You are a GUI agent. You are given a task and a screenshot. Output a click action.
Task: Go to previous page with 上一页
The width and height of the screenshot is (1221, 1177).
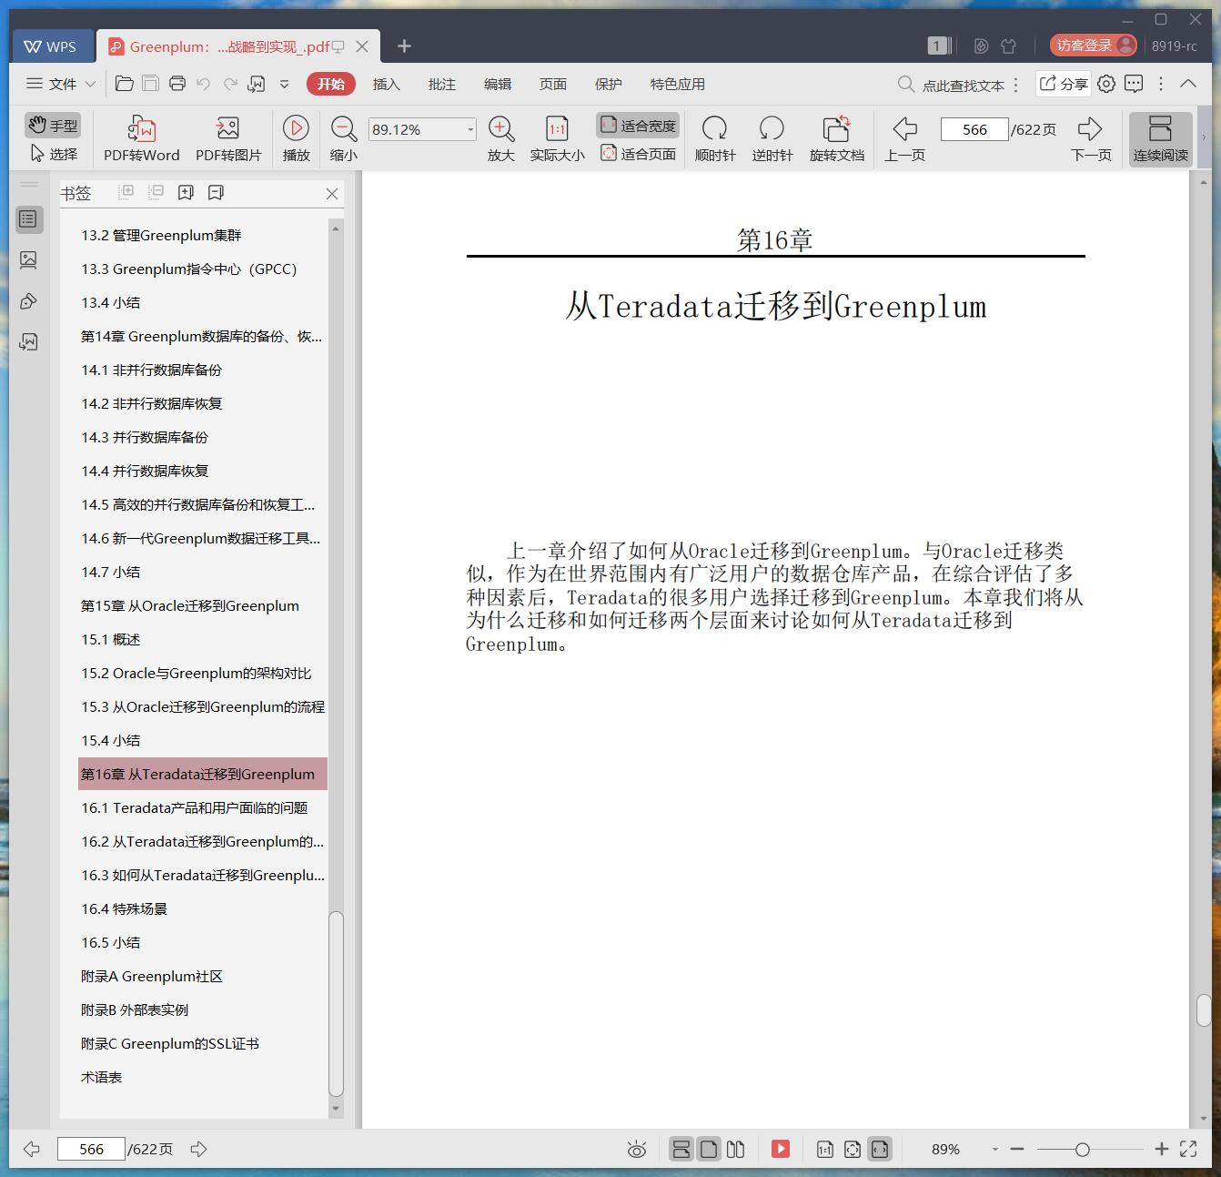(904, 138)
